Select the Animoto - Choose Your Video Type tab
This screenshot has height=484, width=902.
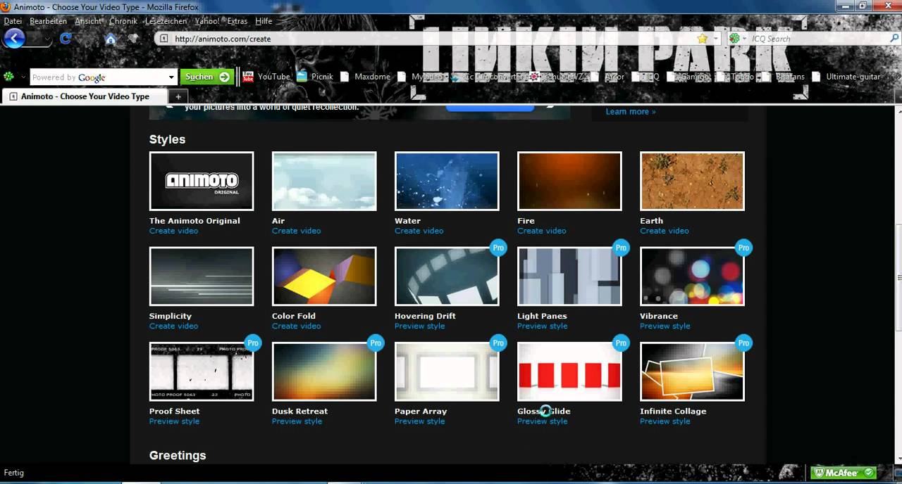pos(85,96)
